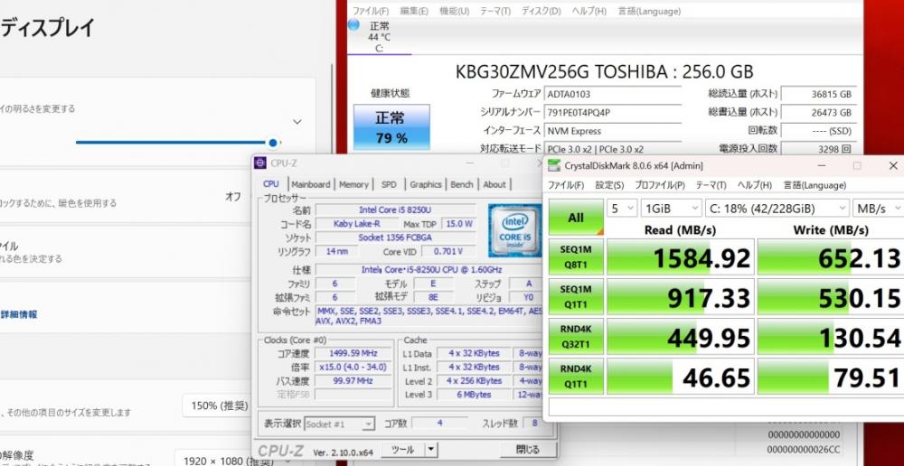
Task: Click the total host reads value 36815 GB
Action: click(x=817, y=94)
